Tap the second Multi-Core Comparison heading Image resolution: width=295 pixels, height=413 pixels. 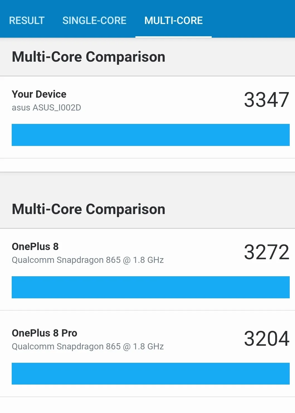[x=89, y=209]
